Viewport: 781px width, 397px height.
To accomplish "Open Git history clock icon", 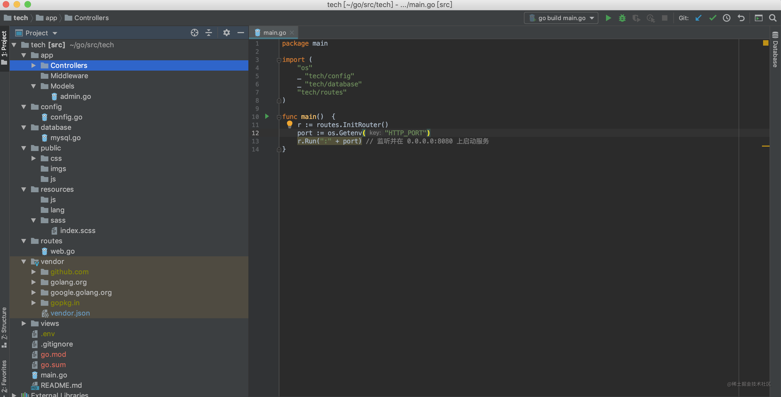I will (x=726, y=18).
